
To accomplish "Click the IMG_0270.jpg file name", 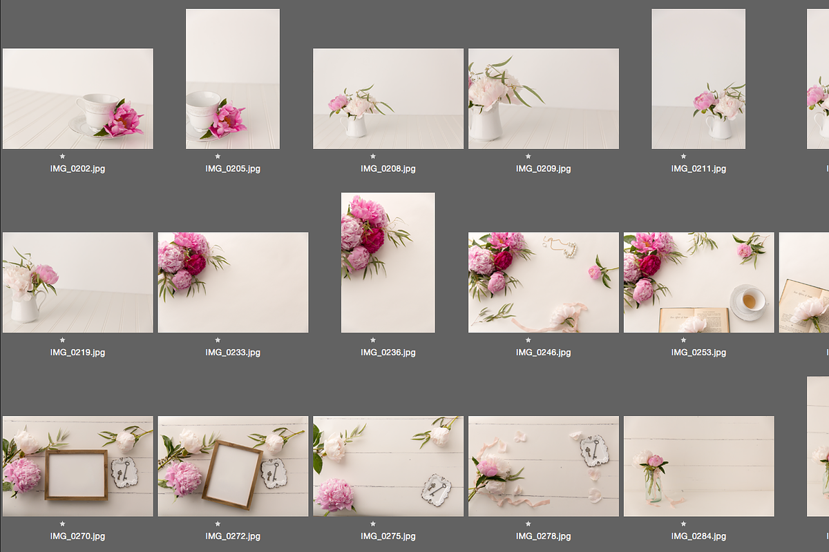I will click(x=78, y=536).
